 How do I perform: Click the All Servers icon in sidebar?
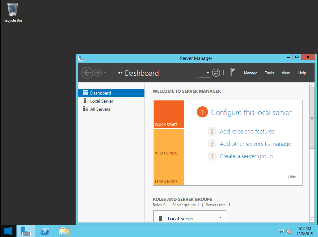tap(85, 109)
